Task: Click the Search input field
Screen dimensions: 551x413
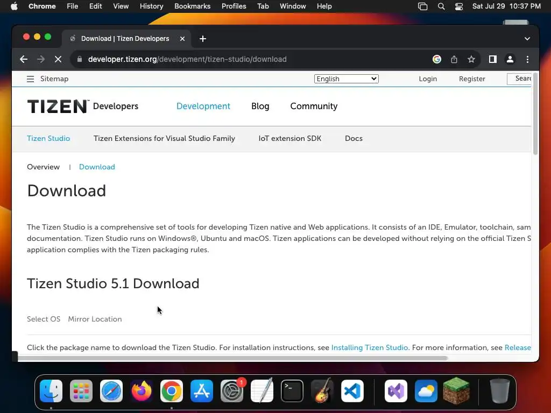Action: (x=519, y=79)
